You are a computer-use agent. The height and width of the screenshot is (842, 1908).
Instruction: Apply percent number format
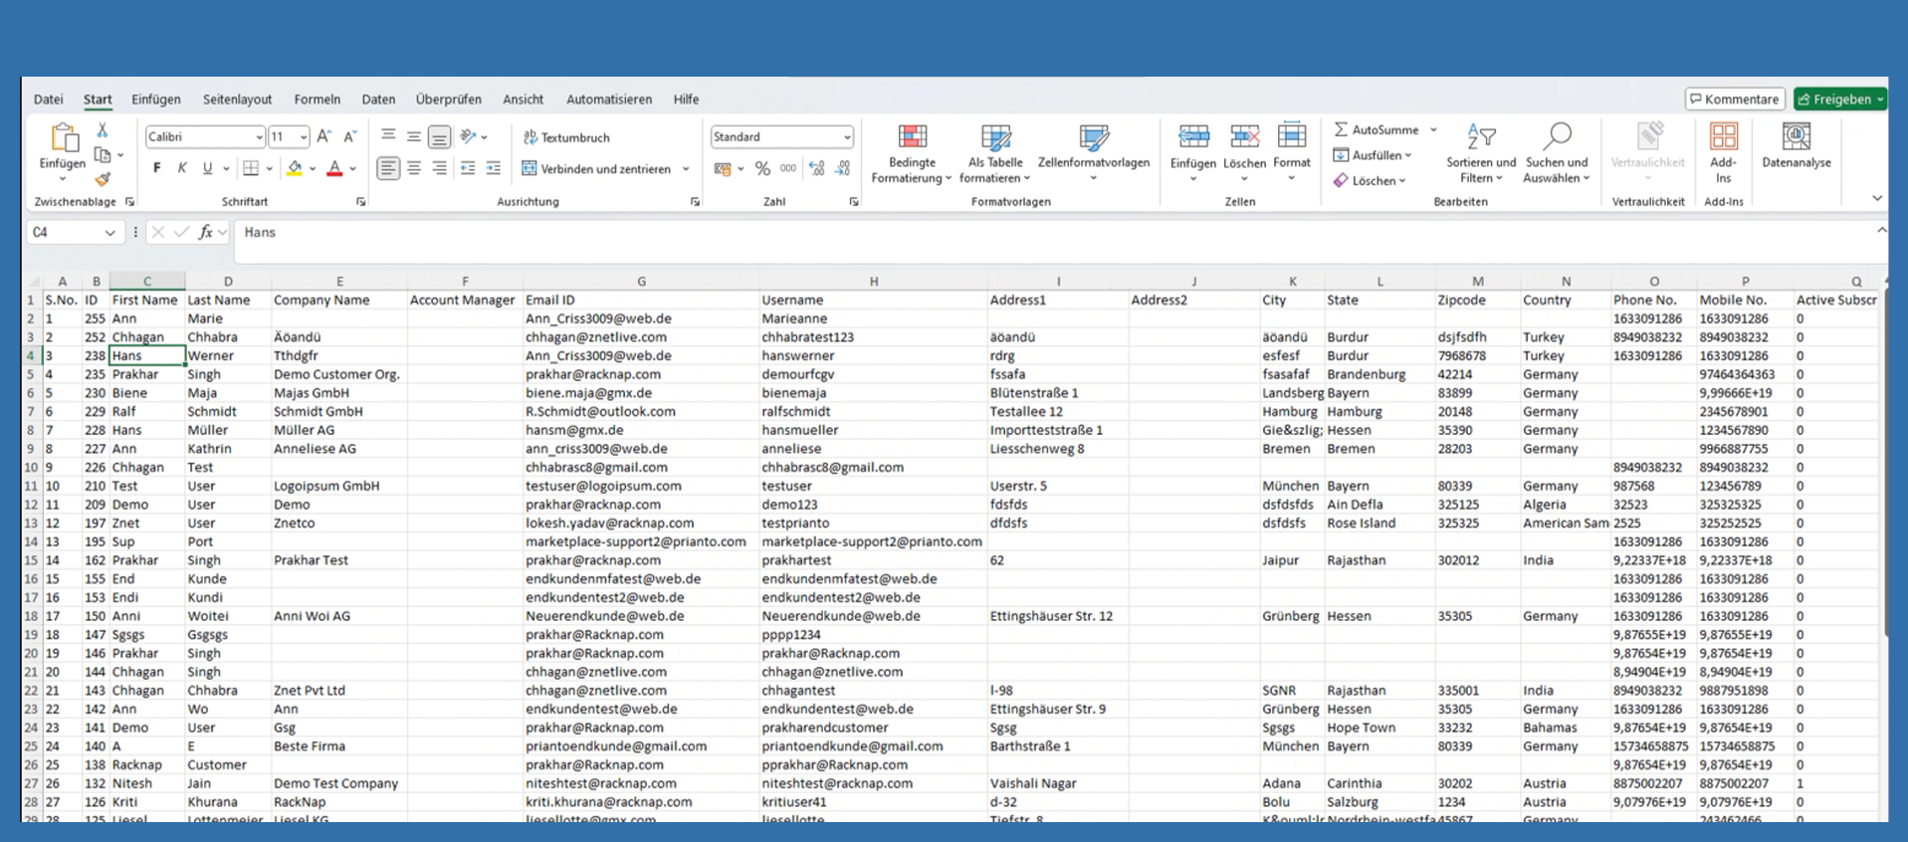tap(762, 169)
